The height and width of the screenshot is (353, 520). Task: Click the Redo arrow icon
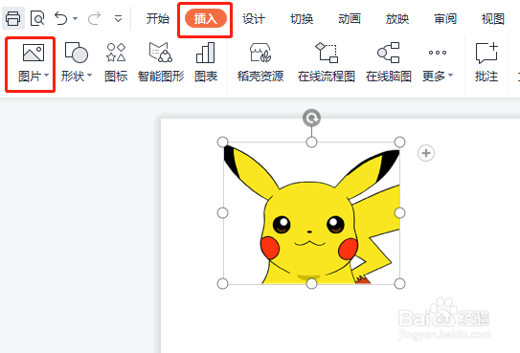coord(94,18)
